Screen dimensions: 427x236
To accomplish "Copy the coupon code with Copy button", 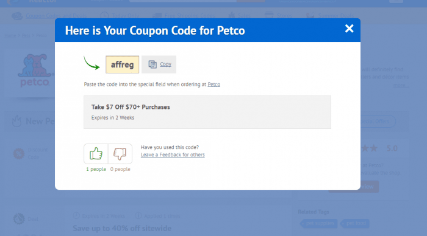I will click(159, 64).
